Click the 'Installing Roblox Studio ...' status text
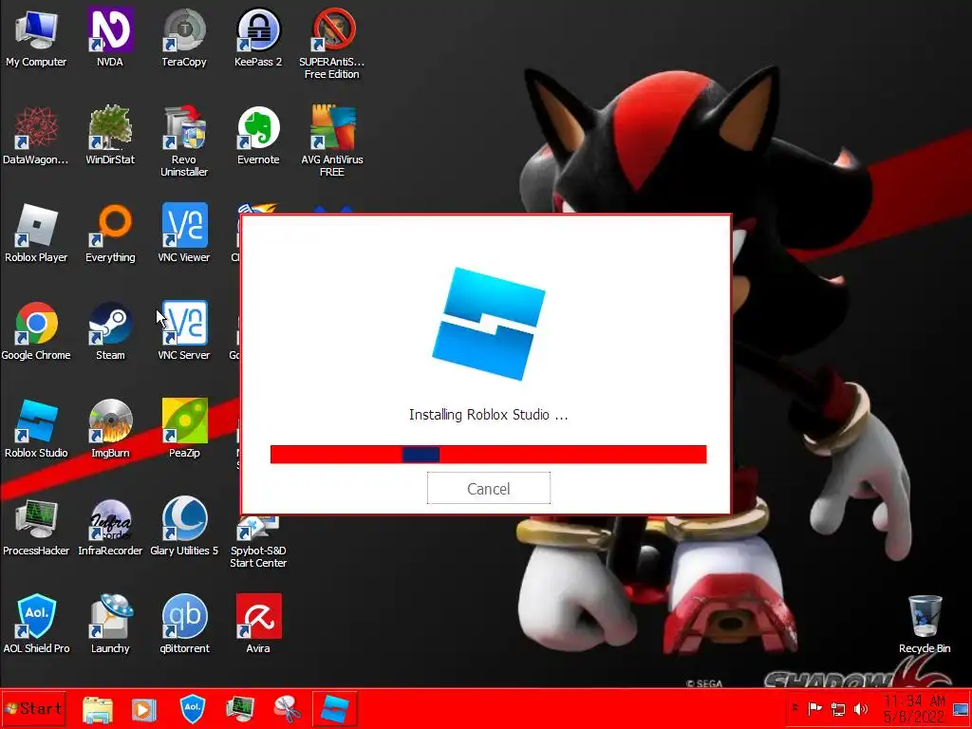 [489, 415]
